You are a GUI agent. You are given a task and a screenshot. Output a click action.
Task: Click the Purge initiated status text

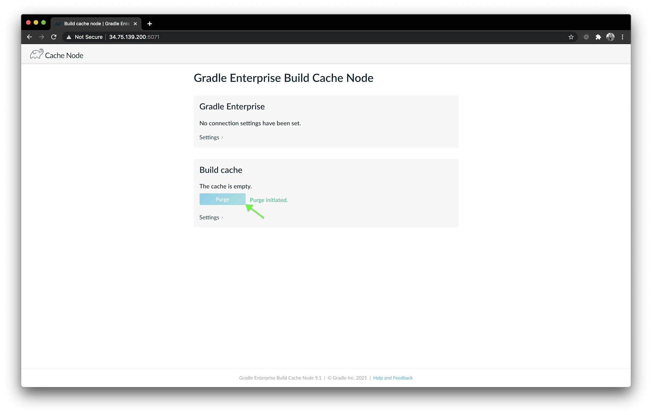(x=268, y=200)
